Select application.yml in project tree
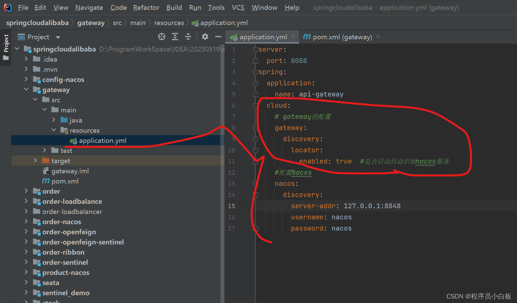The height and width of the screenshot is (303, 517). (x=102, y=140)
